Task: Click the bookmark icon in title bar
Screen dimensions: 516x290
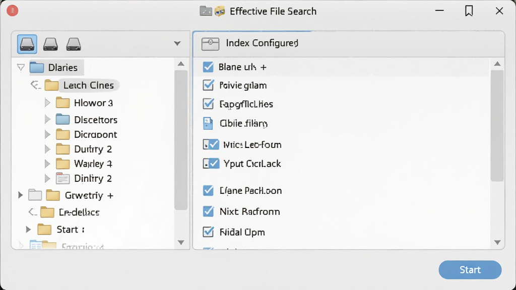Action: (469, 11)
